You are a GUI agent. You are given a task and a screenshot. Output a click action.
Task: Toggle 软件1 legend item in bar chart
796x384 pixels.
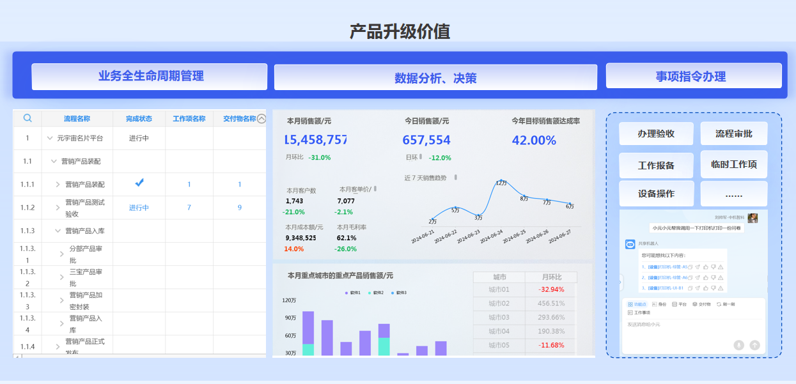[x=353, y=293]
